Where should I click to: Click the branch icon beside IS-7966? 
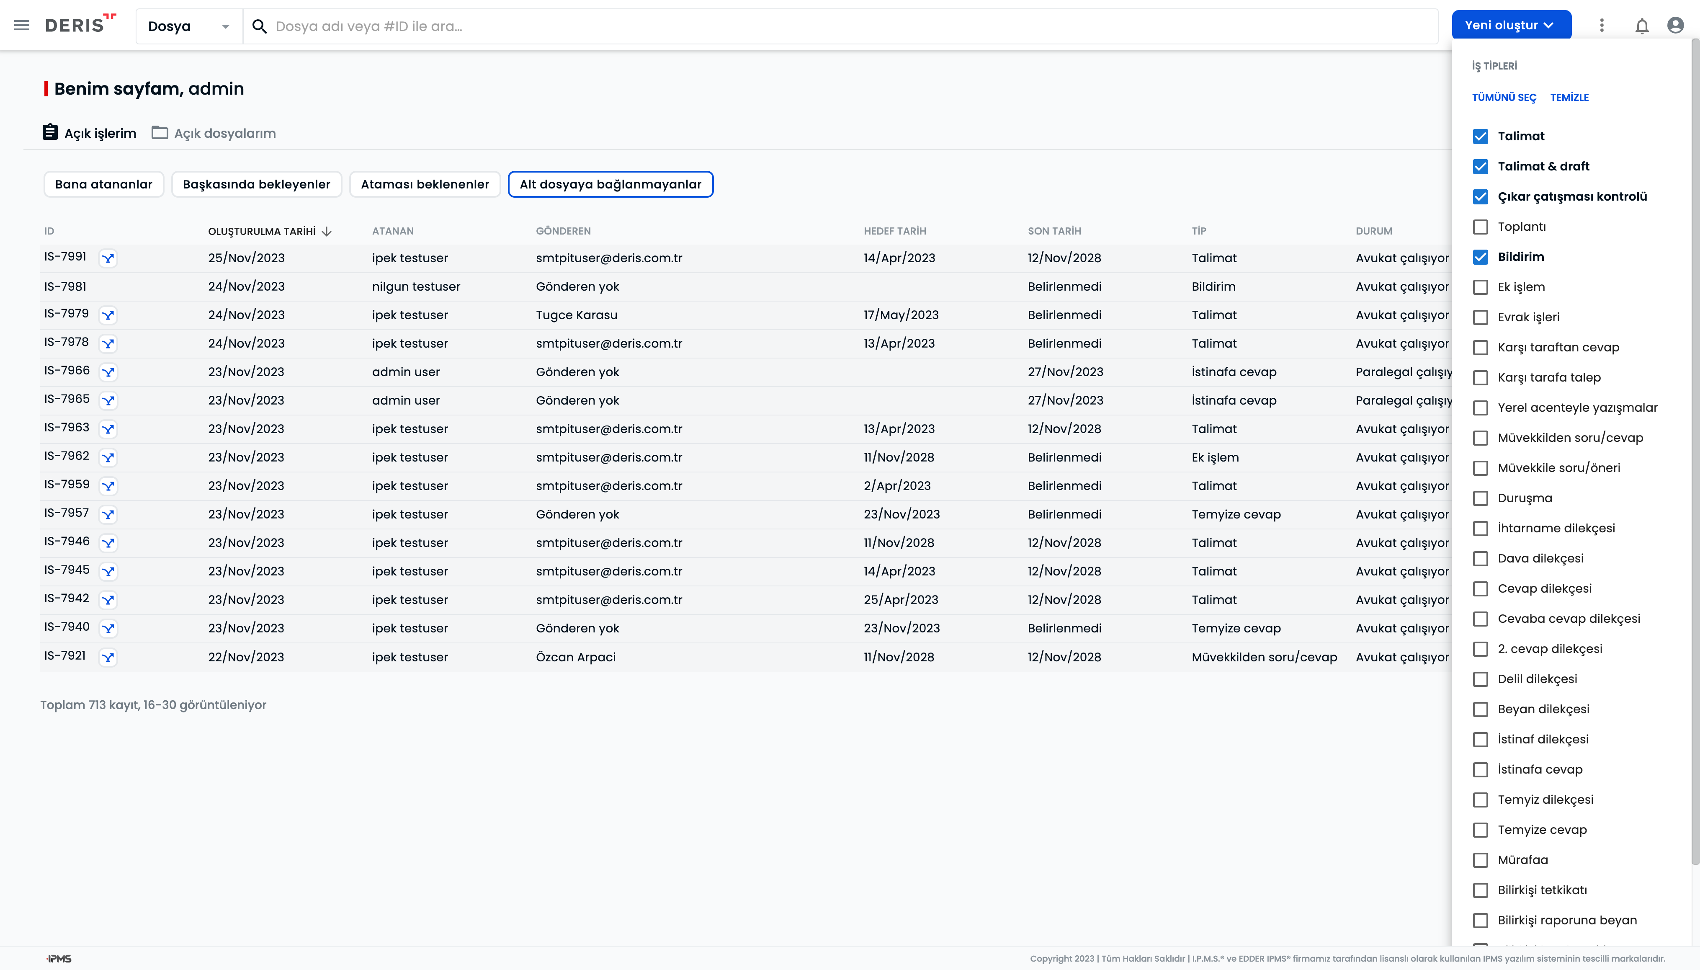108,372
